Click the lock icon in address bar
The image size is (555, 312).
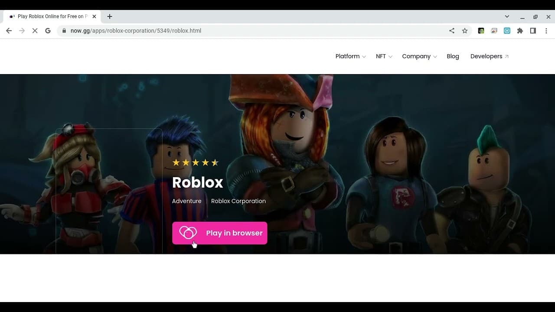click(x=64, y=31)
